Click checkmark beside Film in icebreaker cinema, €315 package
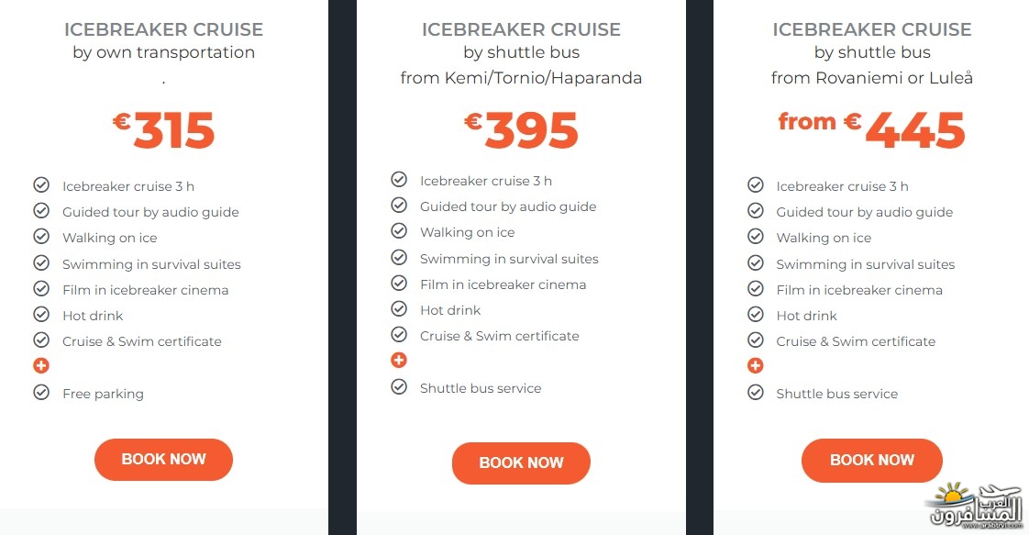This screenshot has height=535, width=1029. coord(41,289)
